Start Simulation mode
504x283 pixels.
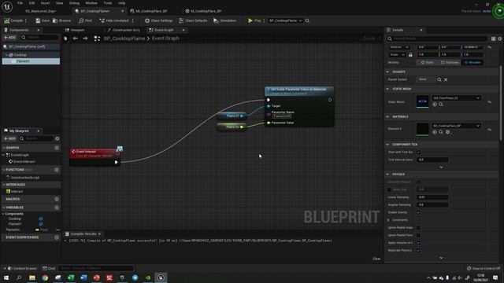tap(224, 20)
